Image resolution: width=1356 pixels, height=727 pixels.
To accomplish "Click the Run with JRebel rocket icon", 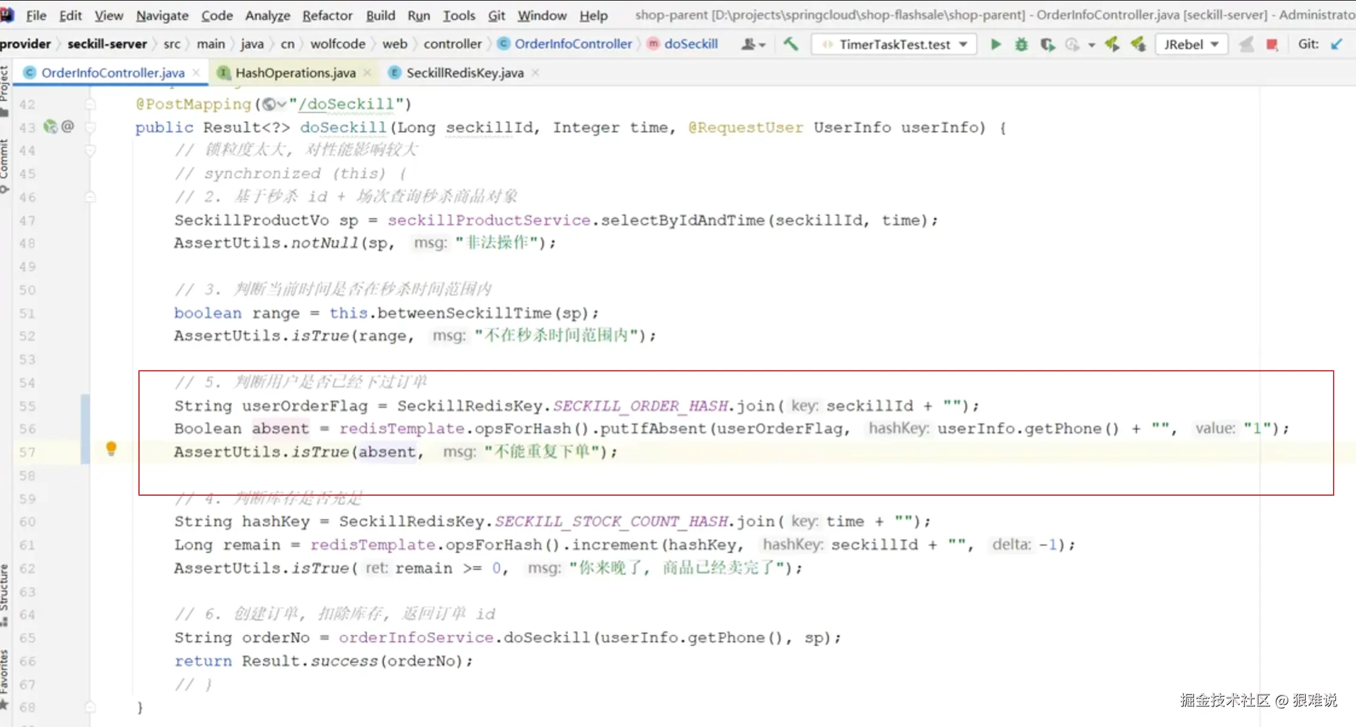I will point(1112,44).
